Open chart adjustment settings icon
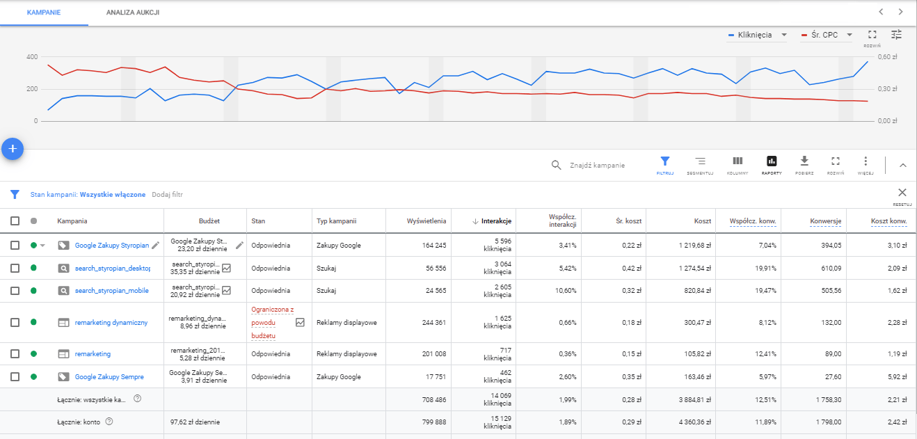Image resolution: width=917 pixels, height=439 pixels. click(897, 35)
